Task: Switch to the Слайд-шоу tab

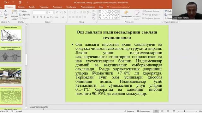Action: click(71, 7)
